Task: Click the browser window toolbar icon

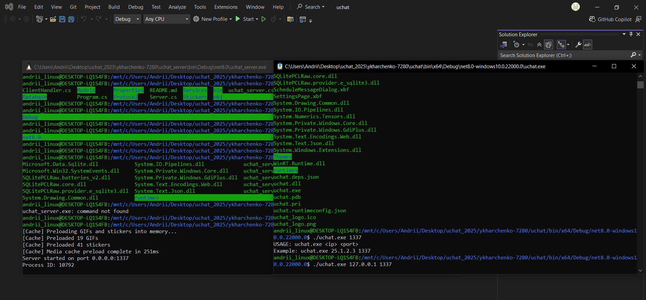Action: click(x=302, y=19)
